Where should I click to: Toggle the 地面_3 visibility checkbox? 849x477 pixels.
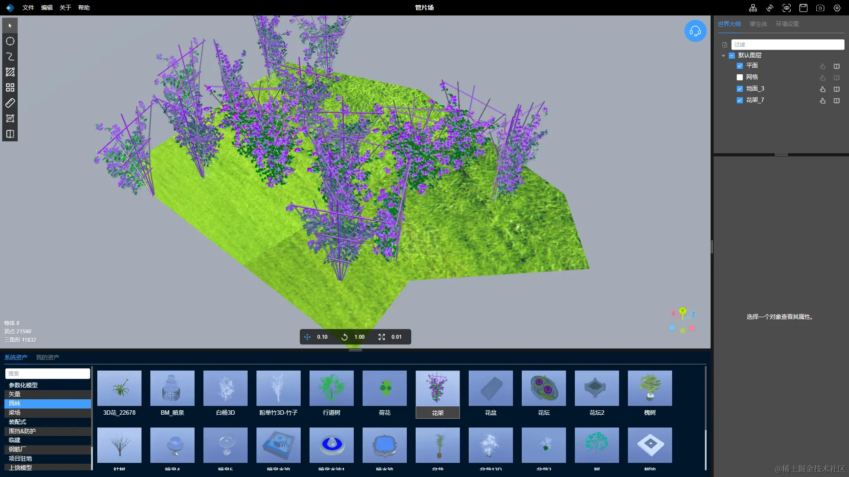click(x=739, y=89)
